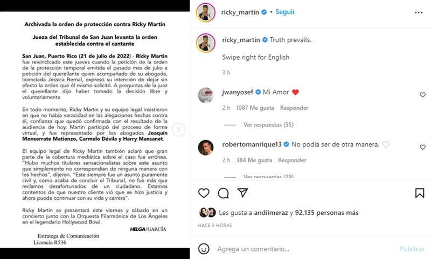Viewport: 431px width, 259px height.
Task: Reply to jwanyosef comment with Responder
Action: 294,108
